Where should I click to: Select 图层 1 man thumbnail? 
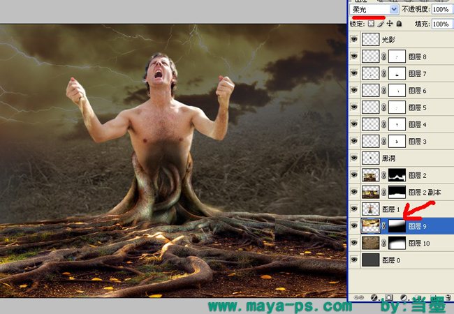pos(371,209)
